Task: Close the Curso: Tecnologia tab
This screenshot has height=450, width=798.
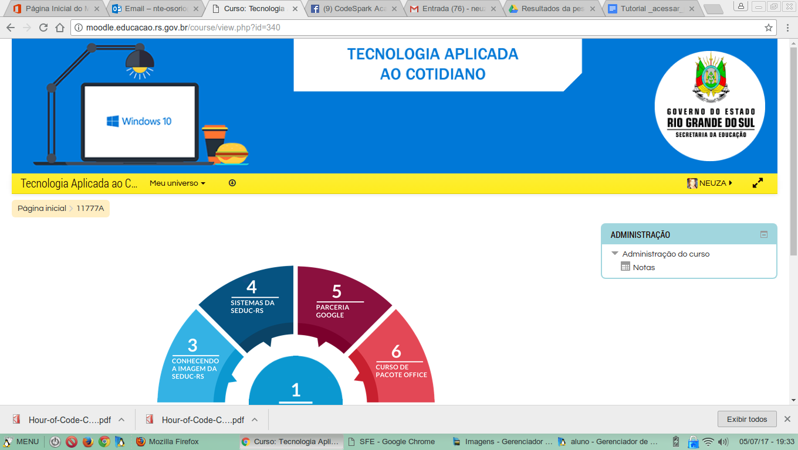Action: pyautogui.click(x=295, y=9)
